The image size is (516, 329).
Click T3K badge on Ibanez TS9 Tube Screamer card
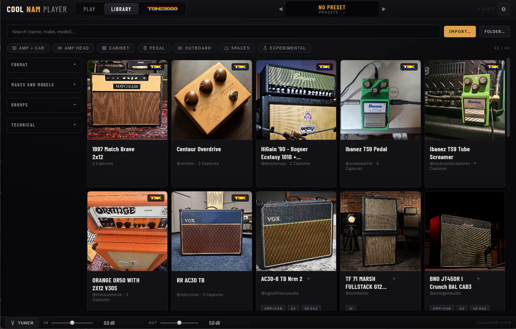[x=493, y=67]
